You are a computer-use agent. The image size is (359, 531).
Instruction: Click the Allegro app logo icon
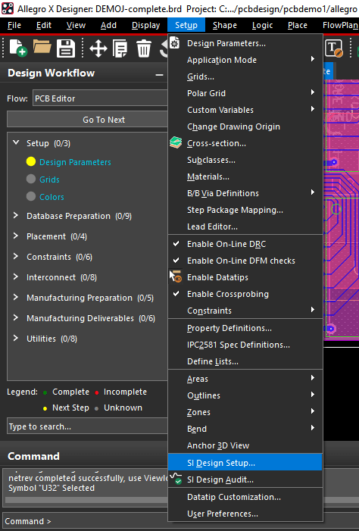click(x=8, y=8)
